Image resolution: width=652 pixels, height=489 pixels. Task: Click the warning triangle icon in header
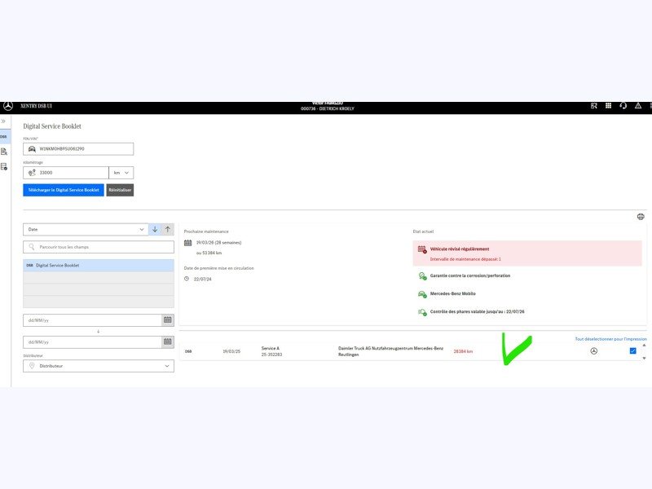pos(638,106)
